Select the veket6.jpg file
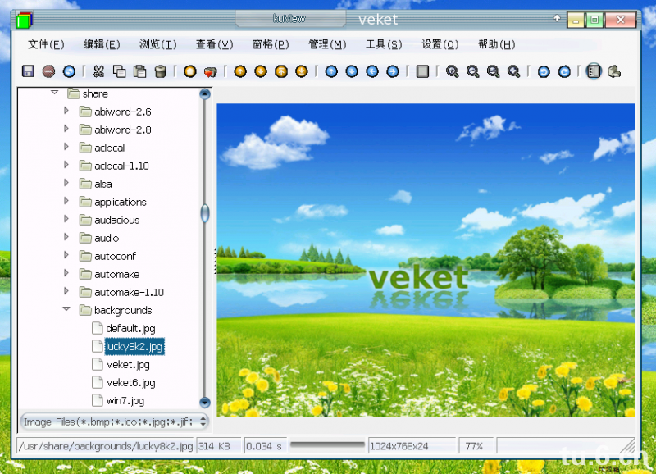Image resolution: width=656 pixels, height=474 pixels. (x=130, y=382)
